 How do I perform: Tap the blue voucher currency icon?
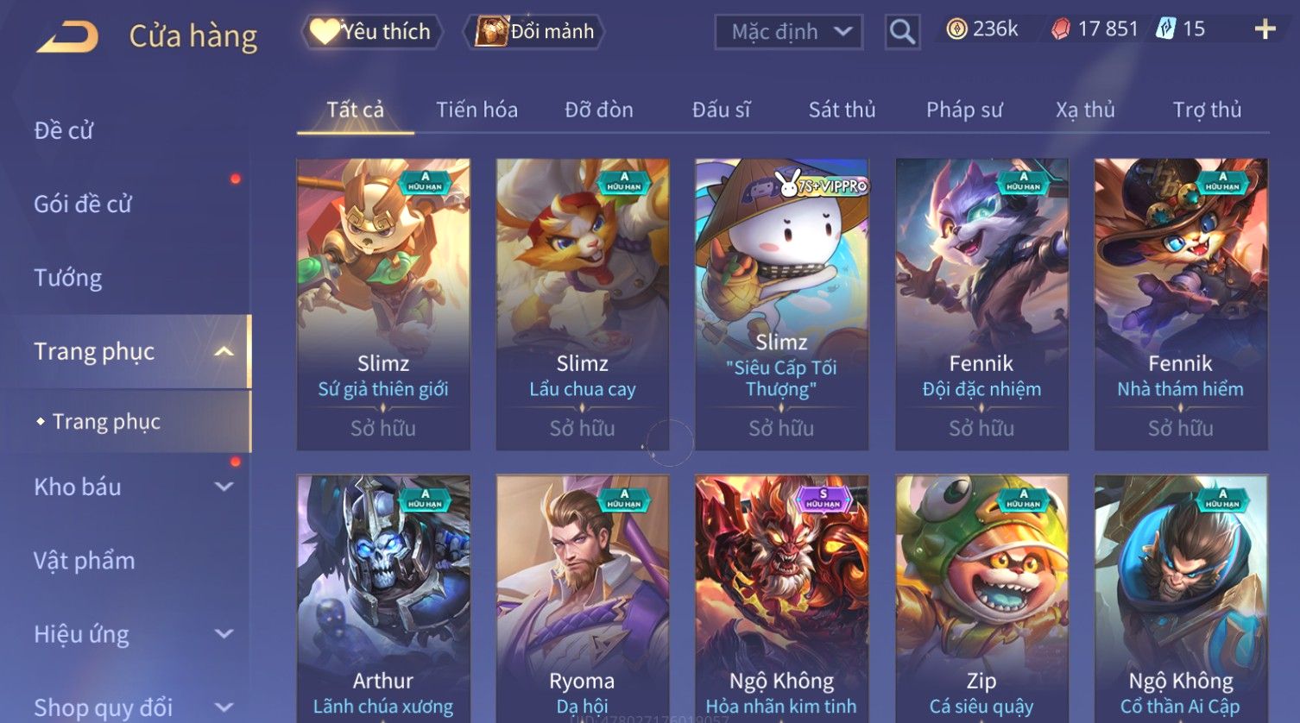(x=1165, y=29)
